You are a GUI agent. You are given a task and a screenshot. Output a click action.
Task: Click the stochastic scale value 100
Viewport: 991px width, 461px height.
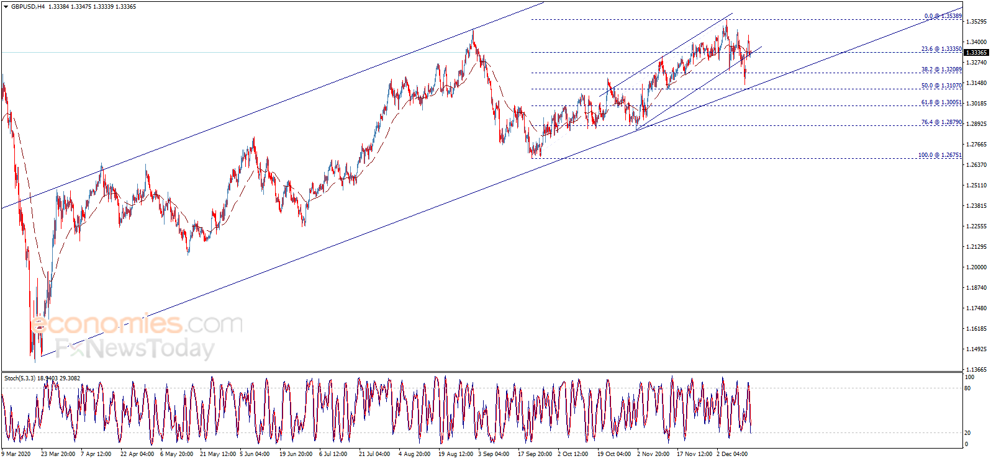969,377
